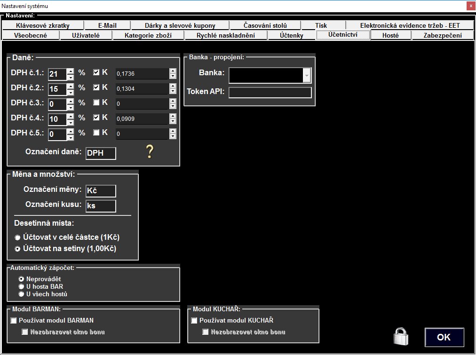The image size is (476, 355).
Task: Click the Token API input field
Action: point(270,93)
